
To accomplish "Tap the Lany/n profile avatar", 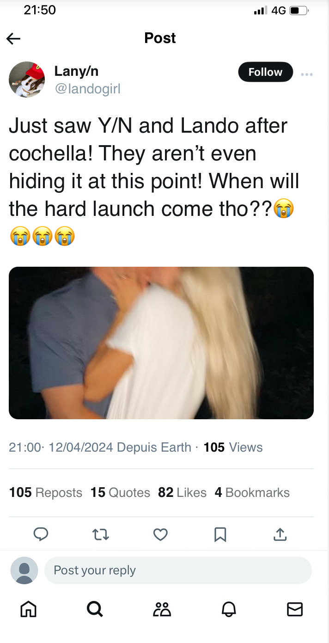I will tap(27, 79).
